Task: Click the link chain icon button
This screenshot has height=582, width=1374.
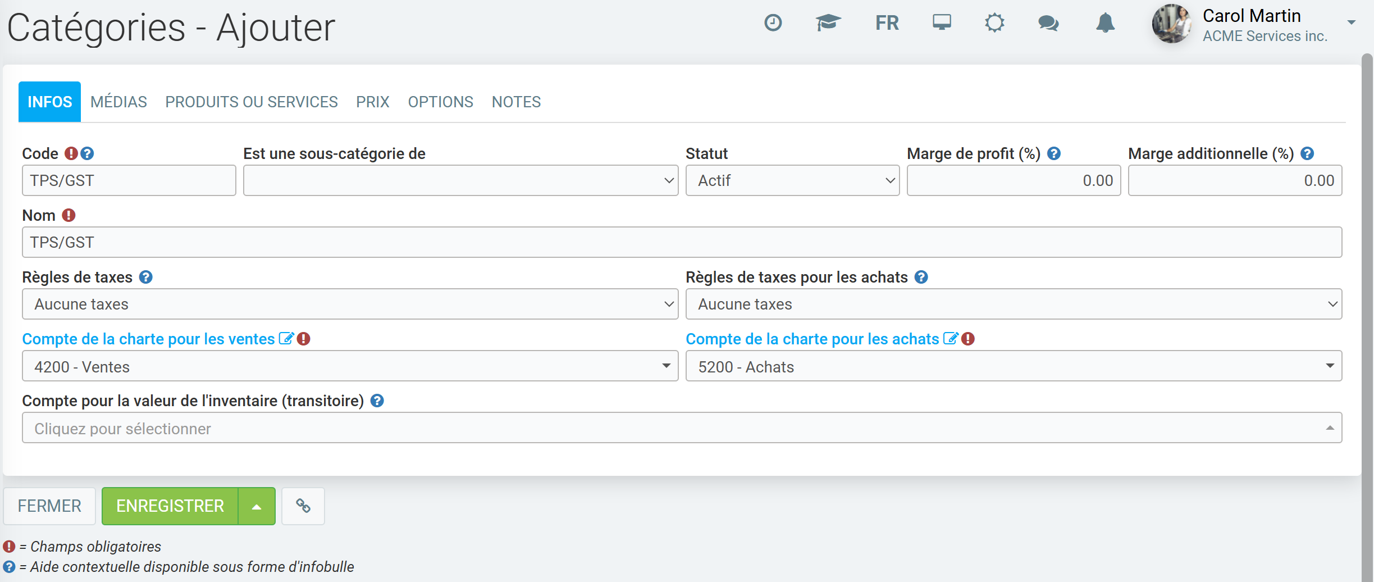Action: tap(303, 506)
